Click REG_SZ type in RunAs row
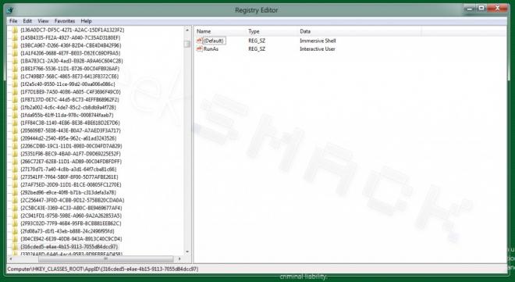The width and height of the screenshot is (515, 282). click(x=257, y=49)
